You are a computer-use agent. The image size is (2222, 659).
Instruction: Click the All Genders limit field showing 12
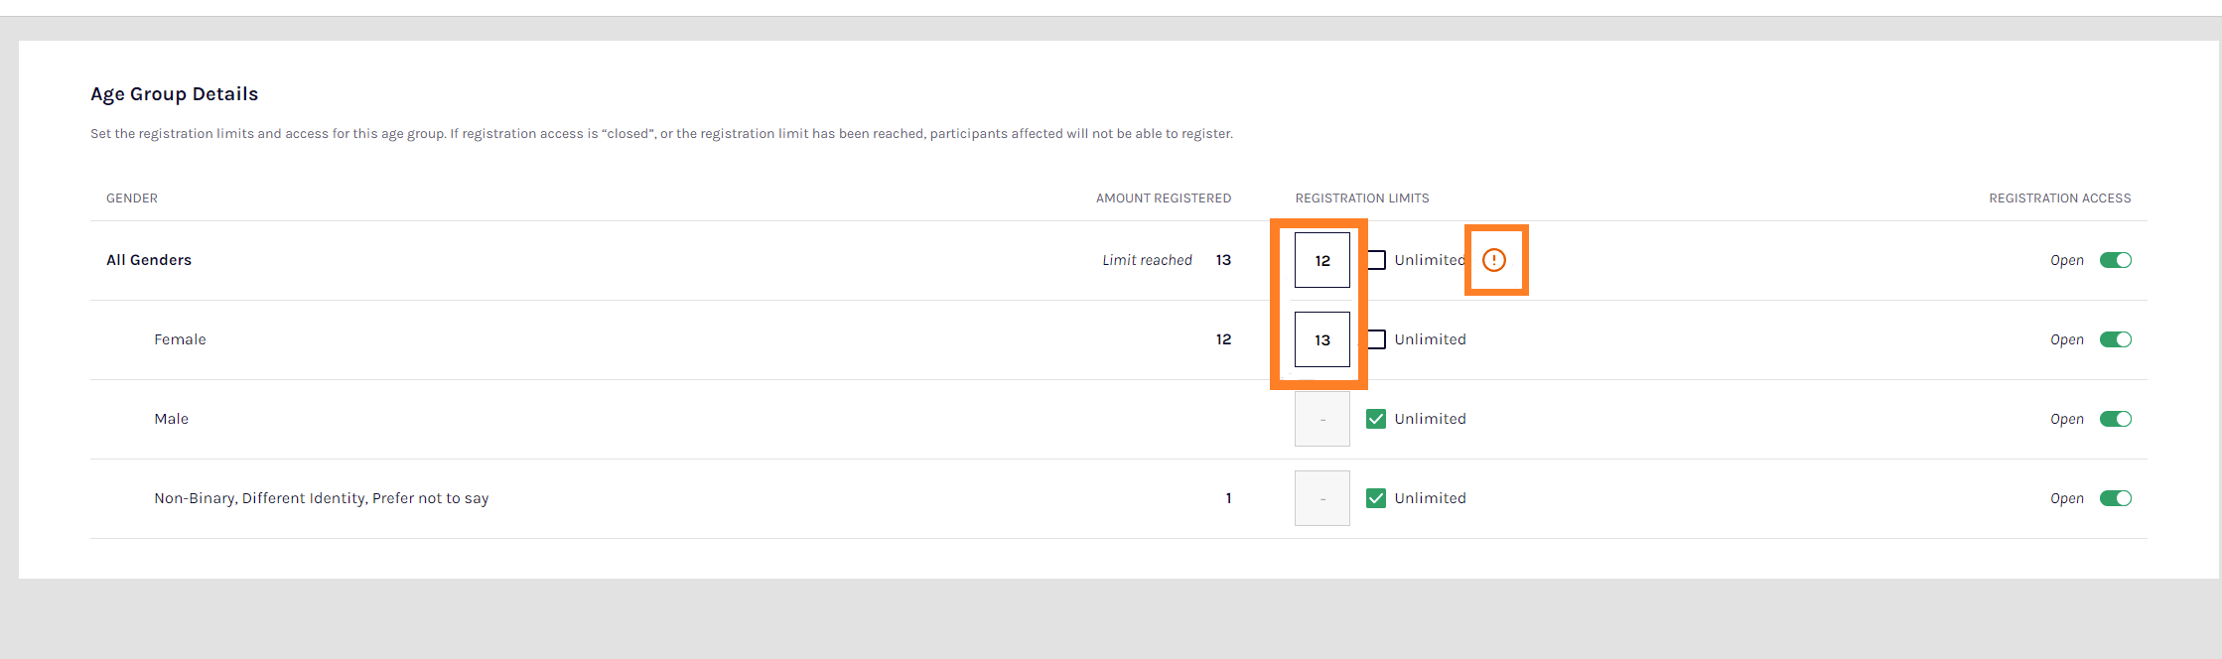[x=1321, y=260]
